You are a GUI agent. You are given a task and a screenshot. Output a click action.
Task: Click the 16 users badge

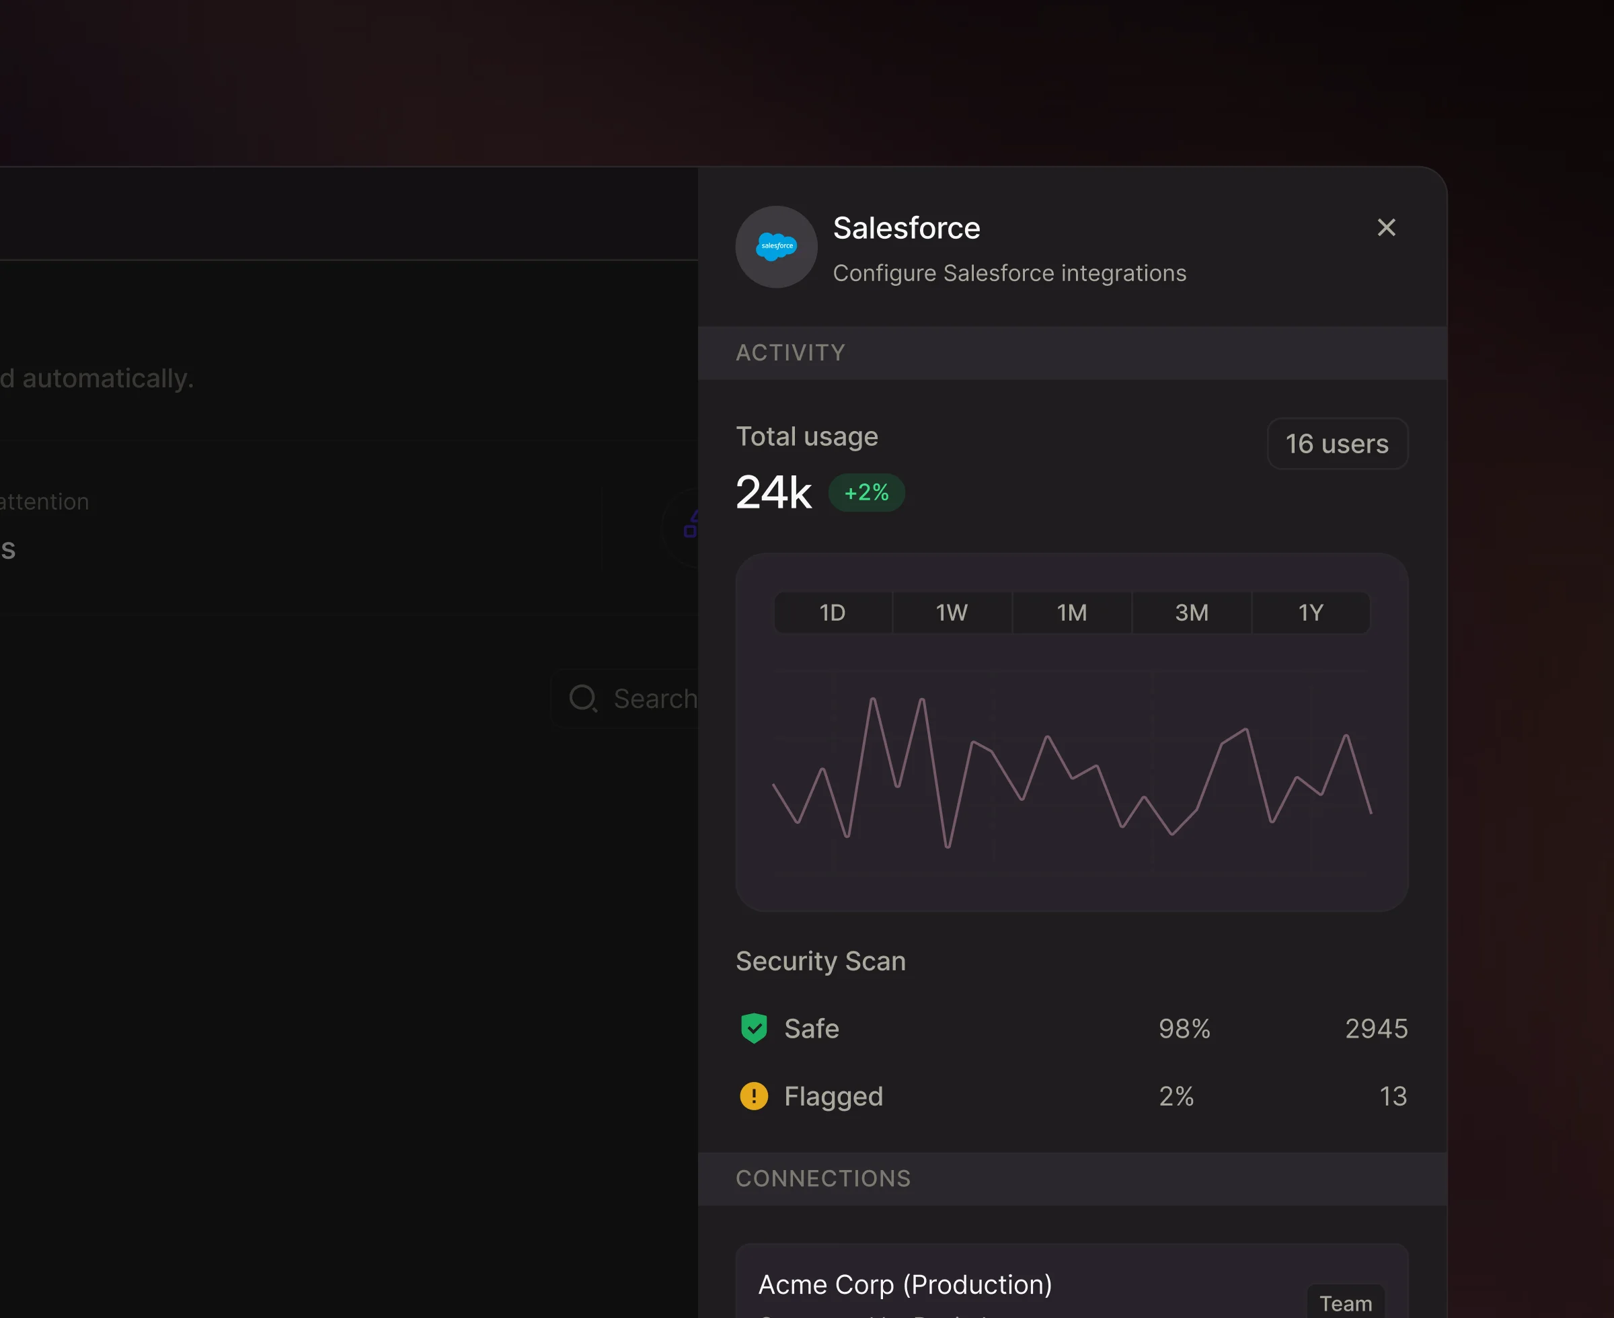(x=1336, y=443)
